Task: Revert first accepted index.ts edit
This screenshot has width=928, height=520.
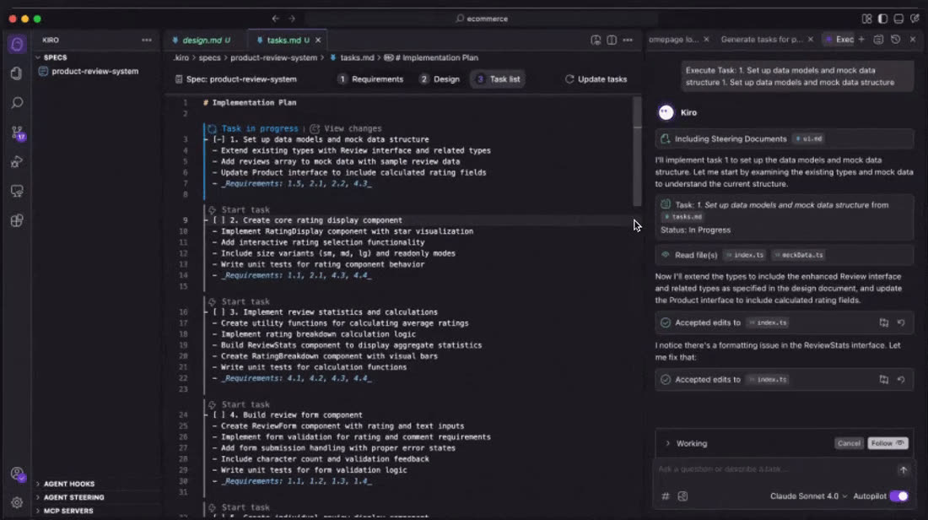Action: [x=901, y=322]
